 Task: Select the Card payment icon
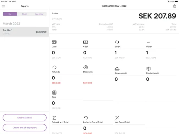[54, 42]
